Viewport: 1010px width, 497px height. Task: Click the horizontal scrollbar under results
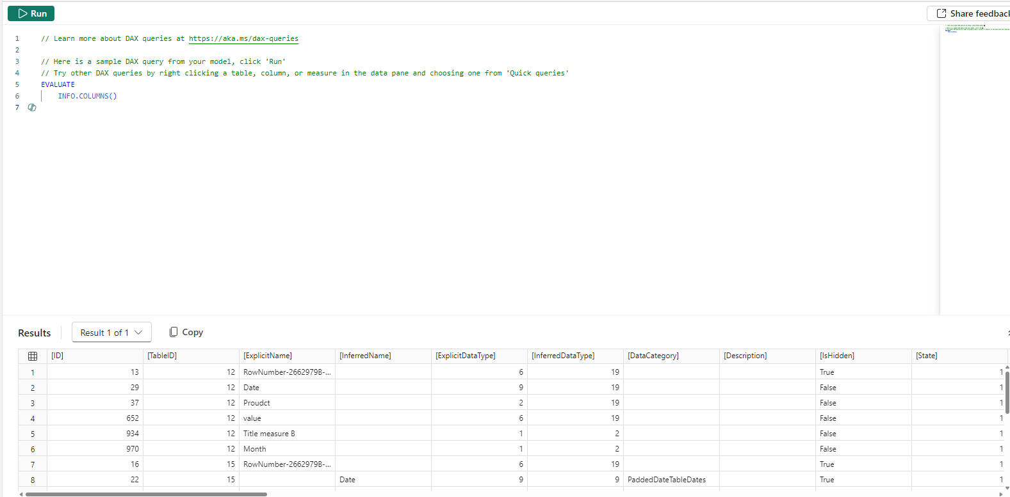click(146, 494)
